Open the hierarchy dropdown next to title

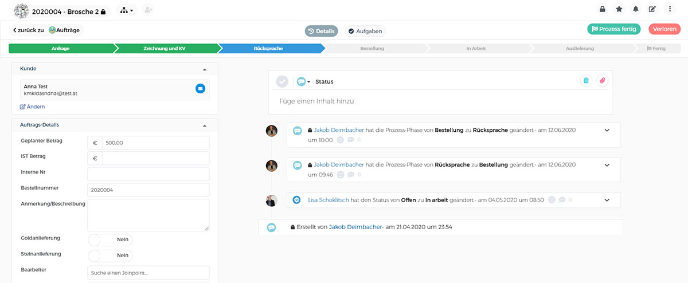click(127, 10)
